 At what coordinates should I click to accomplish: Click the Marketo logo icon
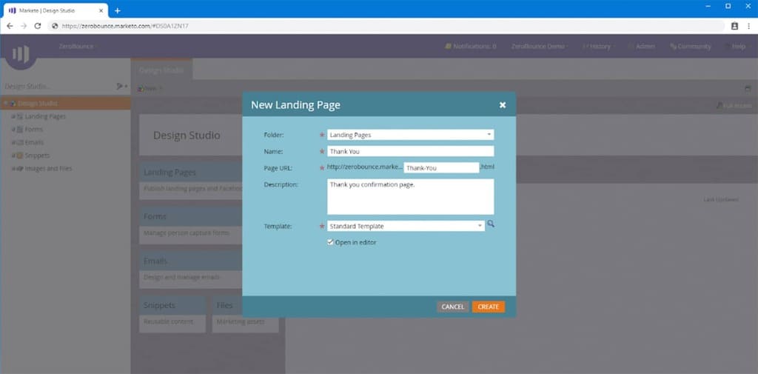click(21, 53)
